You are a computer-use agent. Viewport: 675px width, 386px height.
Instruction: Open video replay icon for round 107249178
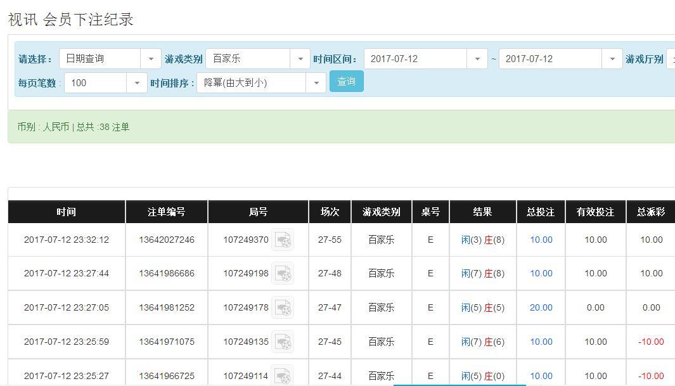pyautogui.click(x=283, y=307)
